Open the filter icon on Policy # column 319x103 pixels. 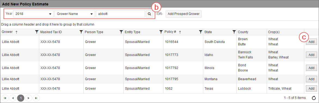click(200, 32)
